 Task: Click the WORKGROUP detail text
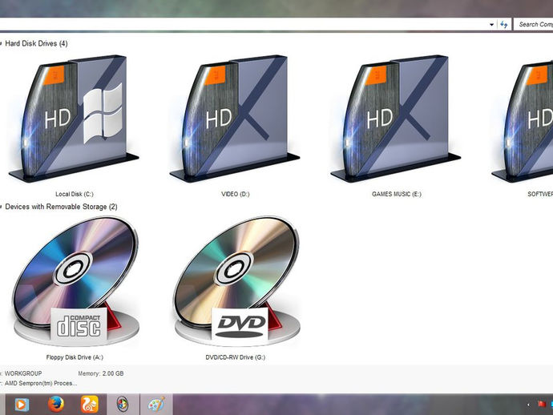pyautogui.click(x=23, y=373)
